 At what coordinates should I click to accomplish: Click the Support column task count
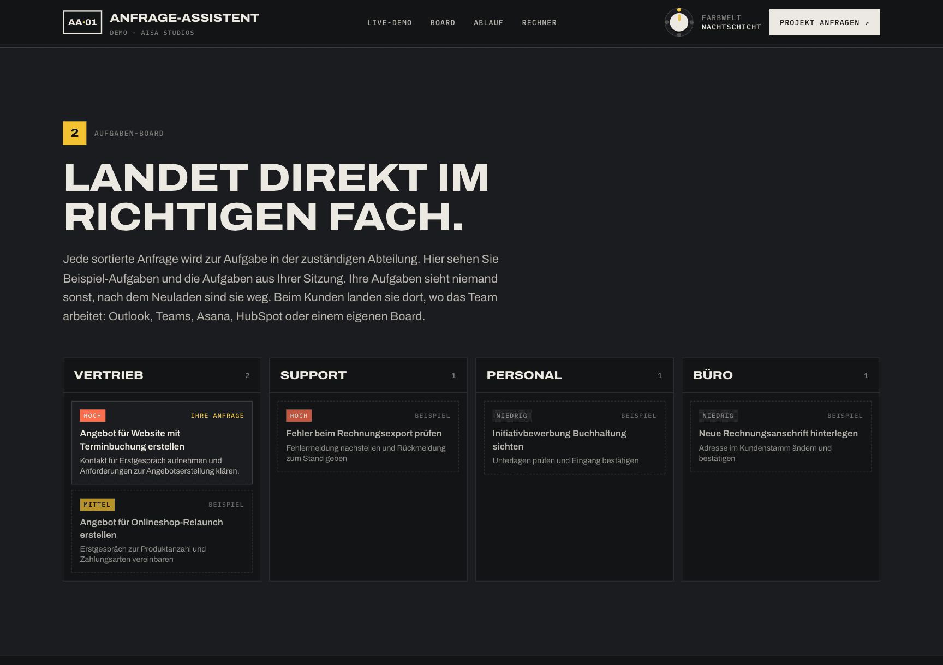453,376
